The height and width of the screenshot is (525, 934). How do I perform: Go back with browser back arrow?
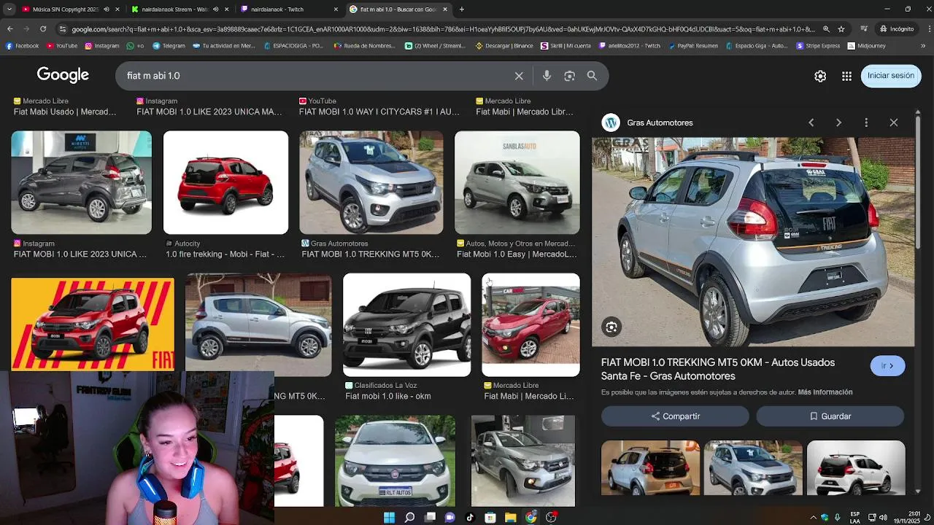(9, 28)
